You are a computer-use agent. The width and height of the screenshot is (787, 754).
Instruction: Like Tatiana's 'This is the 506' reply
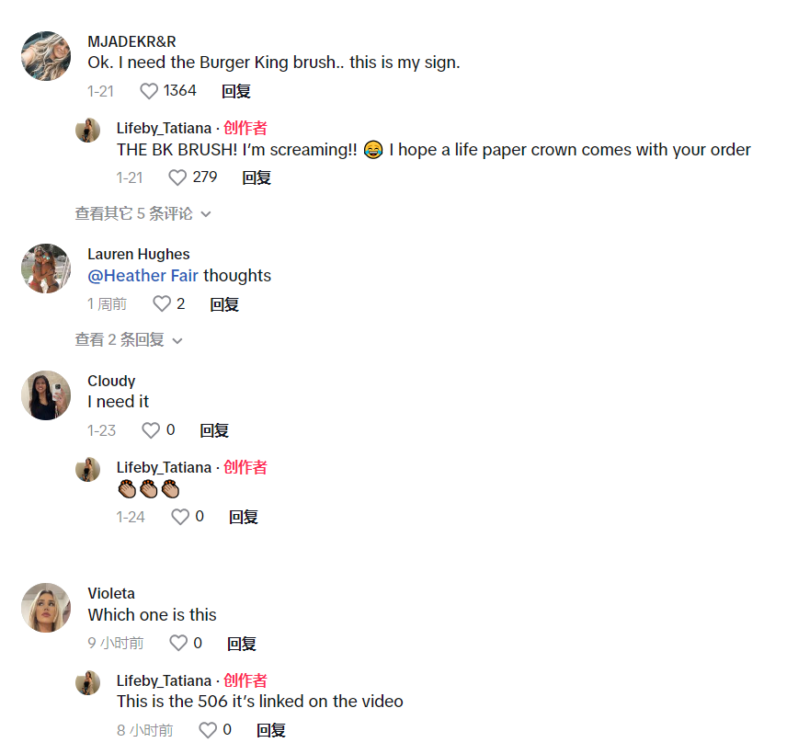tap(208, 730)
